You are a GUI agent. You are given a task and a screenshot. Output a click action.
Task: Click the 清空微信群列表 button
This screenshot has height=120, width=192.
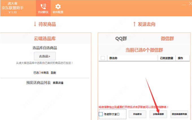pyautogui.click(x=179, y=114)
